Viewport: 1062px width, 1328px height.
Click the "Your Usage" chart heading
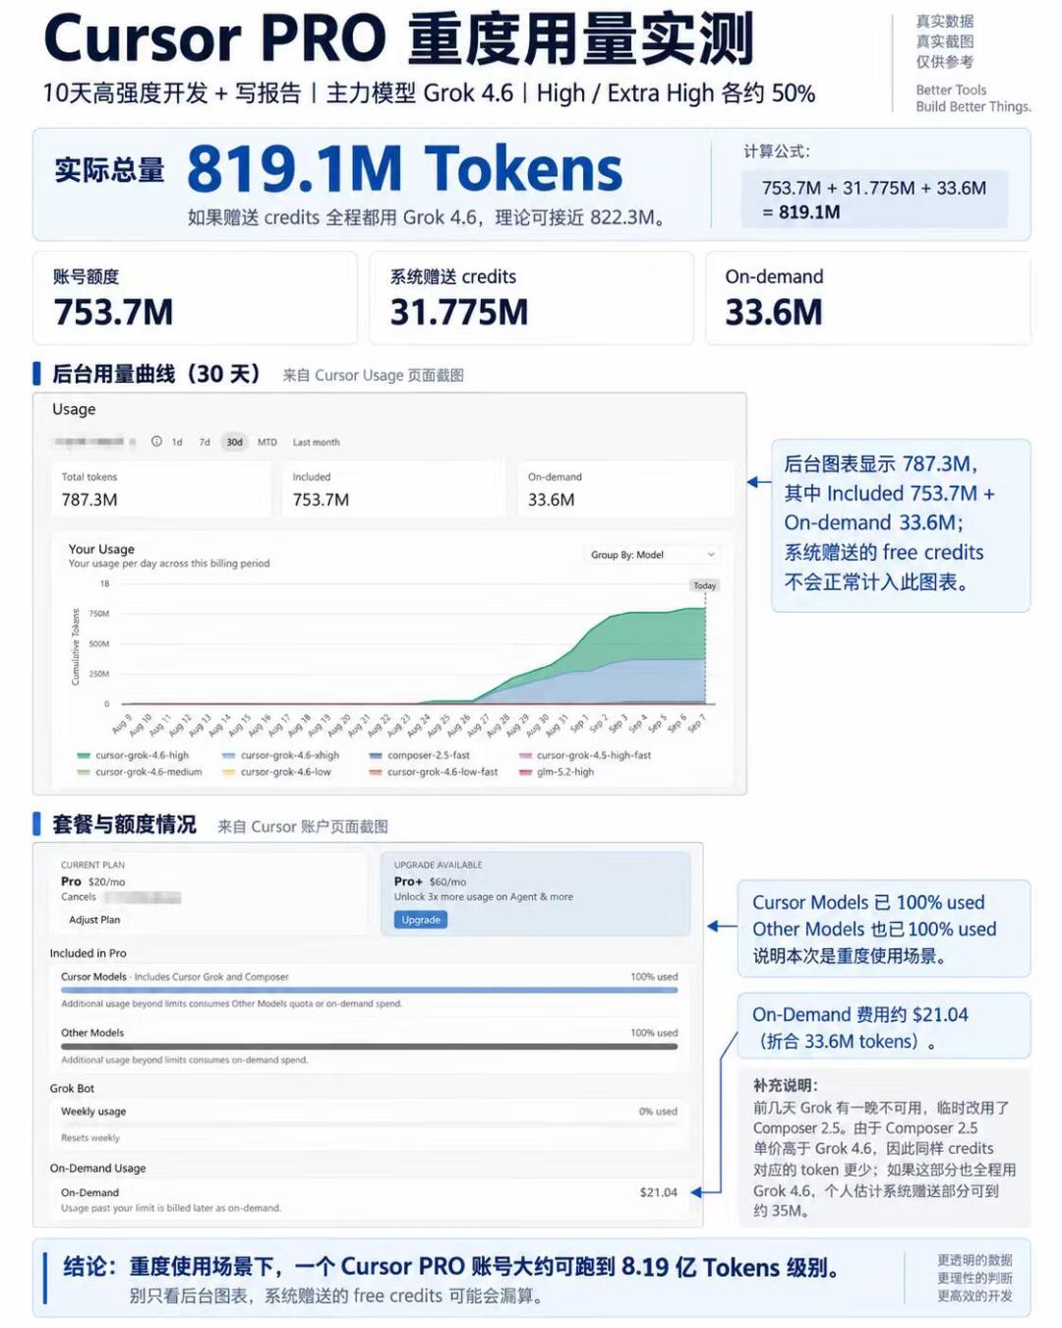coord(101,549)
